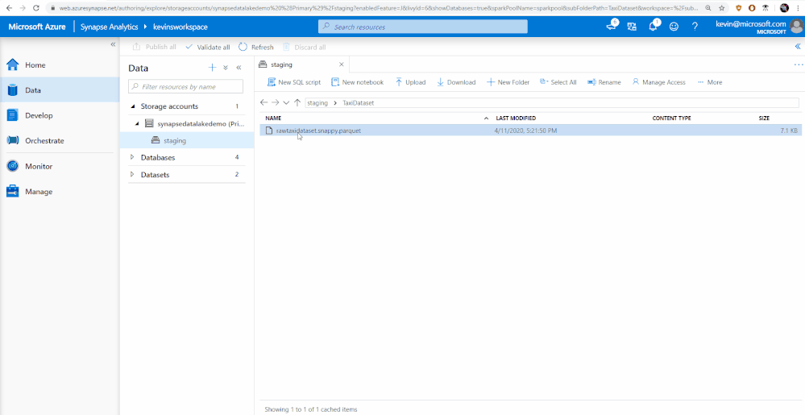Viewport: 805px width, 415px height.
Task: Click Refresh in the top toolbar
Action: pos(256,48)
